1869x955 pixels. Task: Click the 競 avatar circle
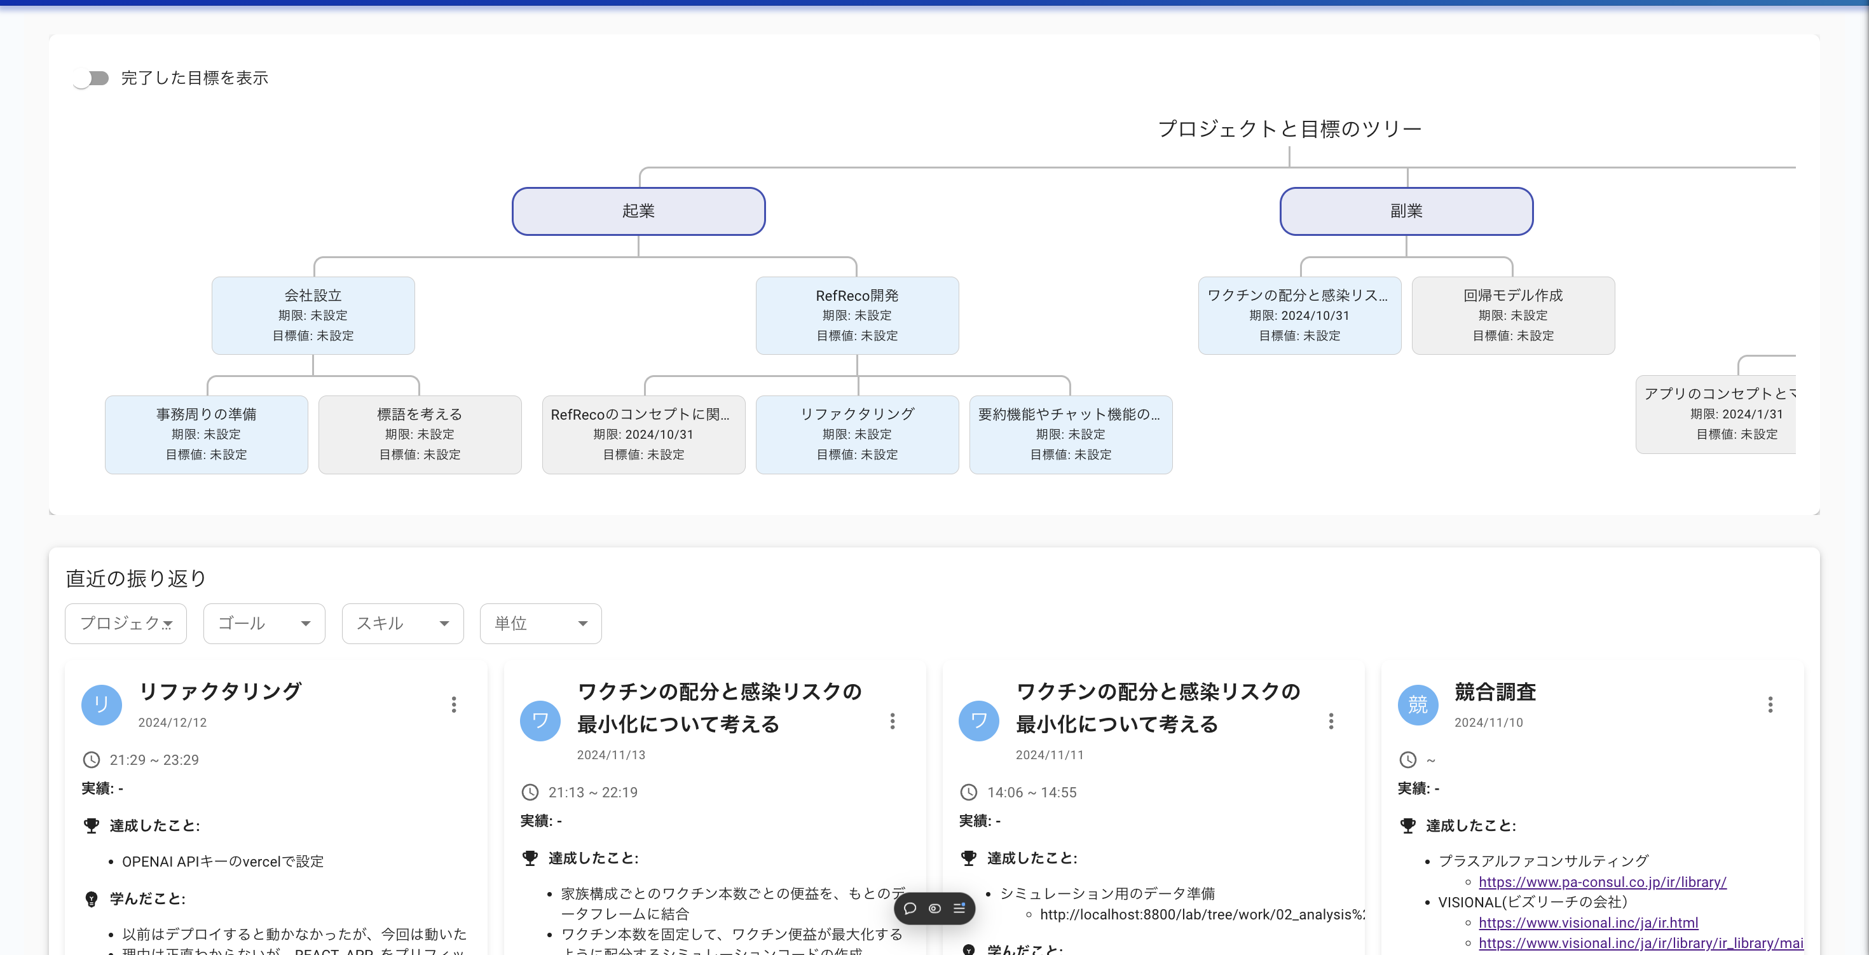pyautogui.click(x=1418, y=704)
